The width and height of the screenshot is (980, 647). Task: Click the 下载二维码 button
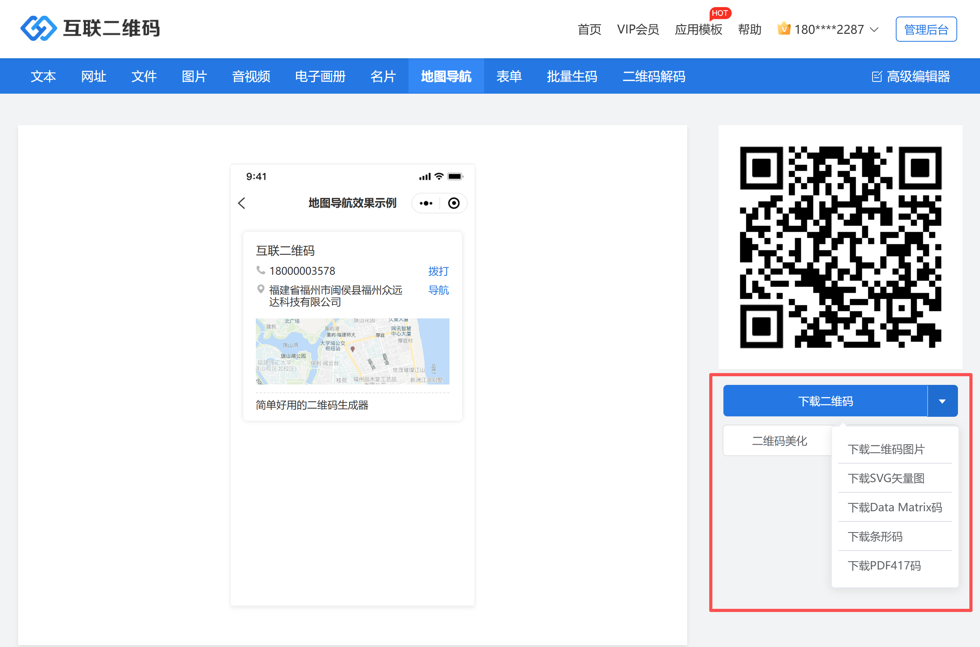click(x=825, y=401)
